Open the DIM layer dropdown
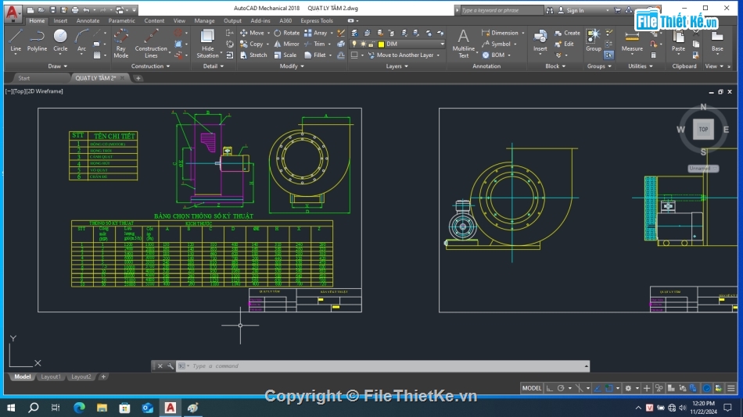Viewport: 743px width, 417px height. click(442, 44)
